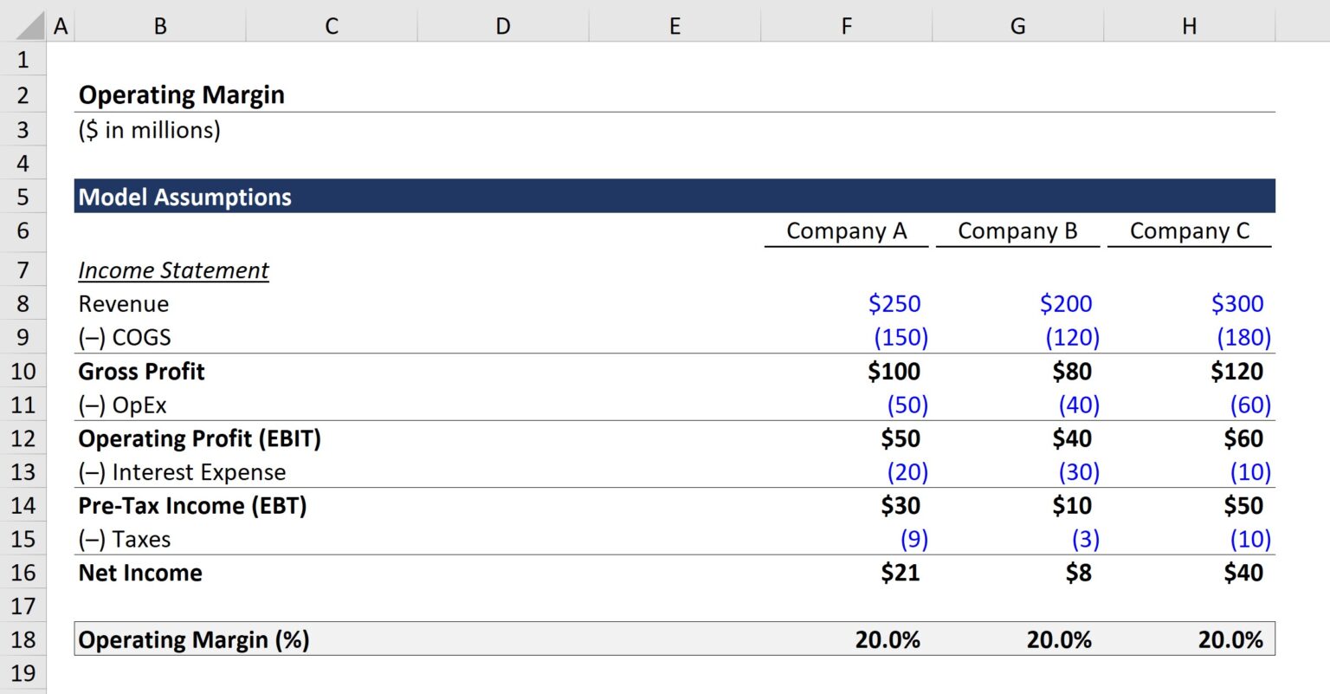Select the cell containing "Operating Margin" title
This screenshot has width=1330, height=694.
click(181, 94)
